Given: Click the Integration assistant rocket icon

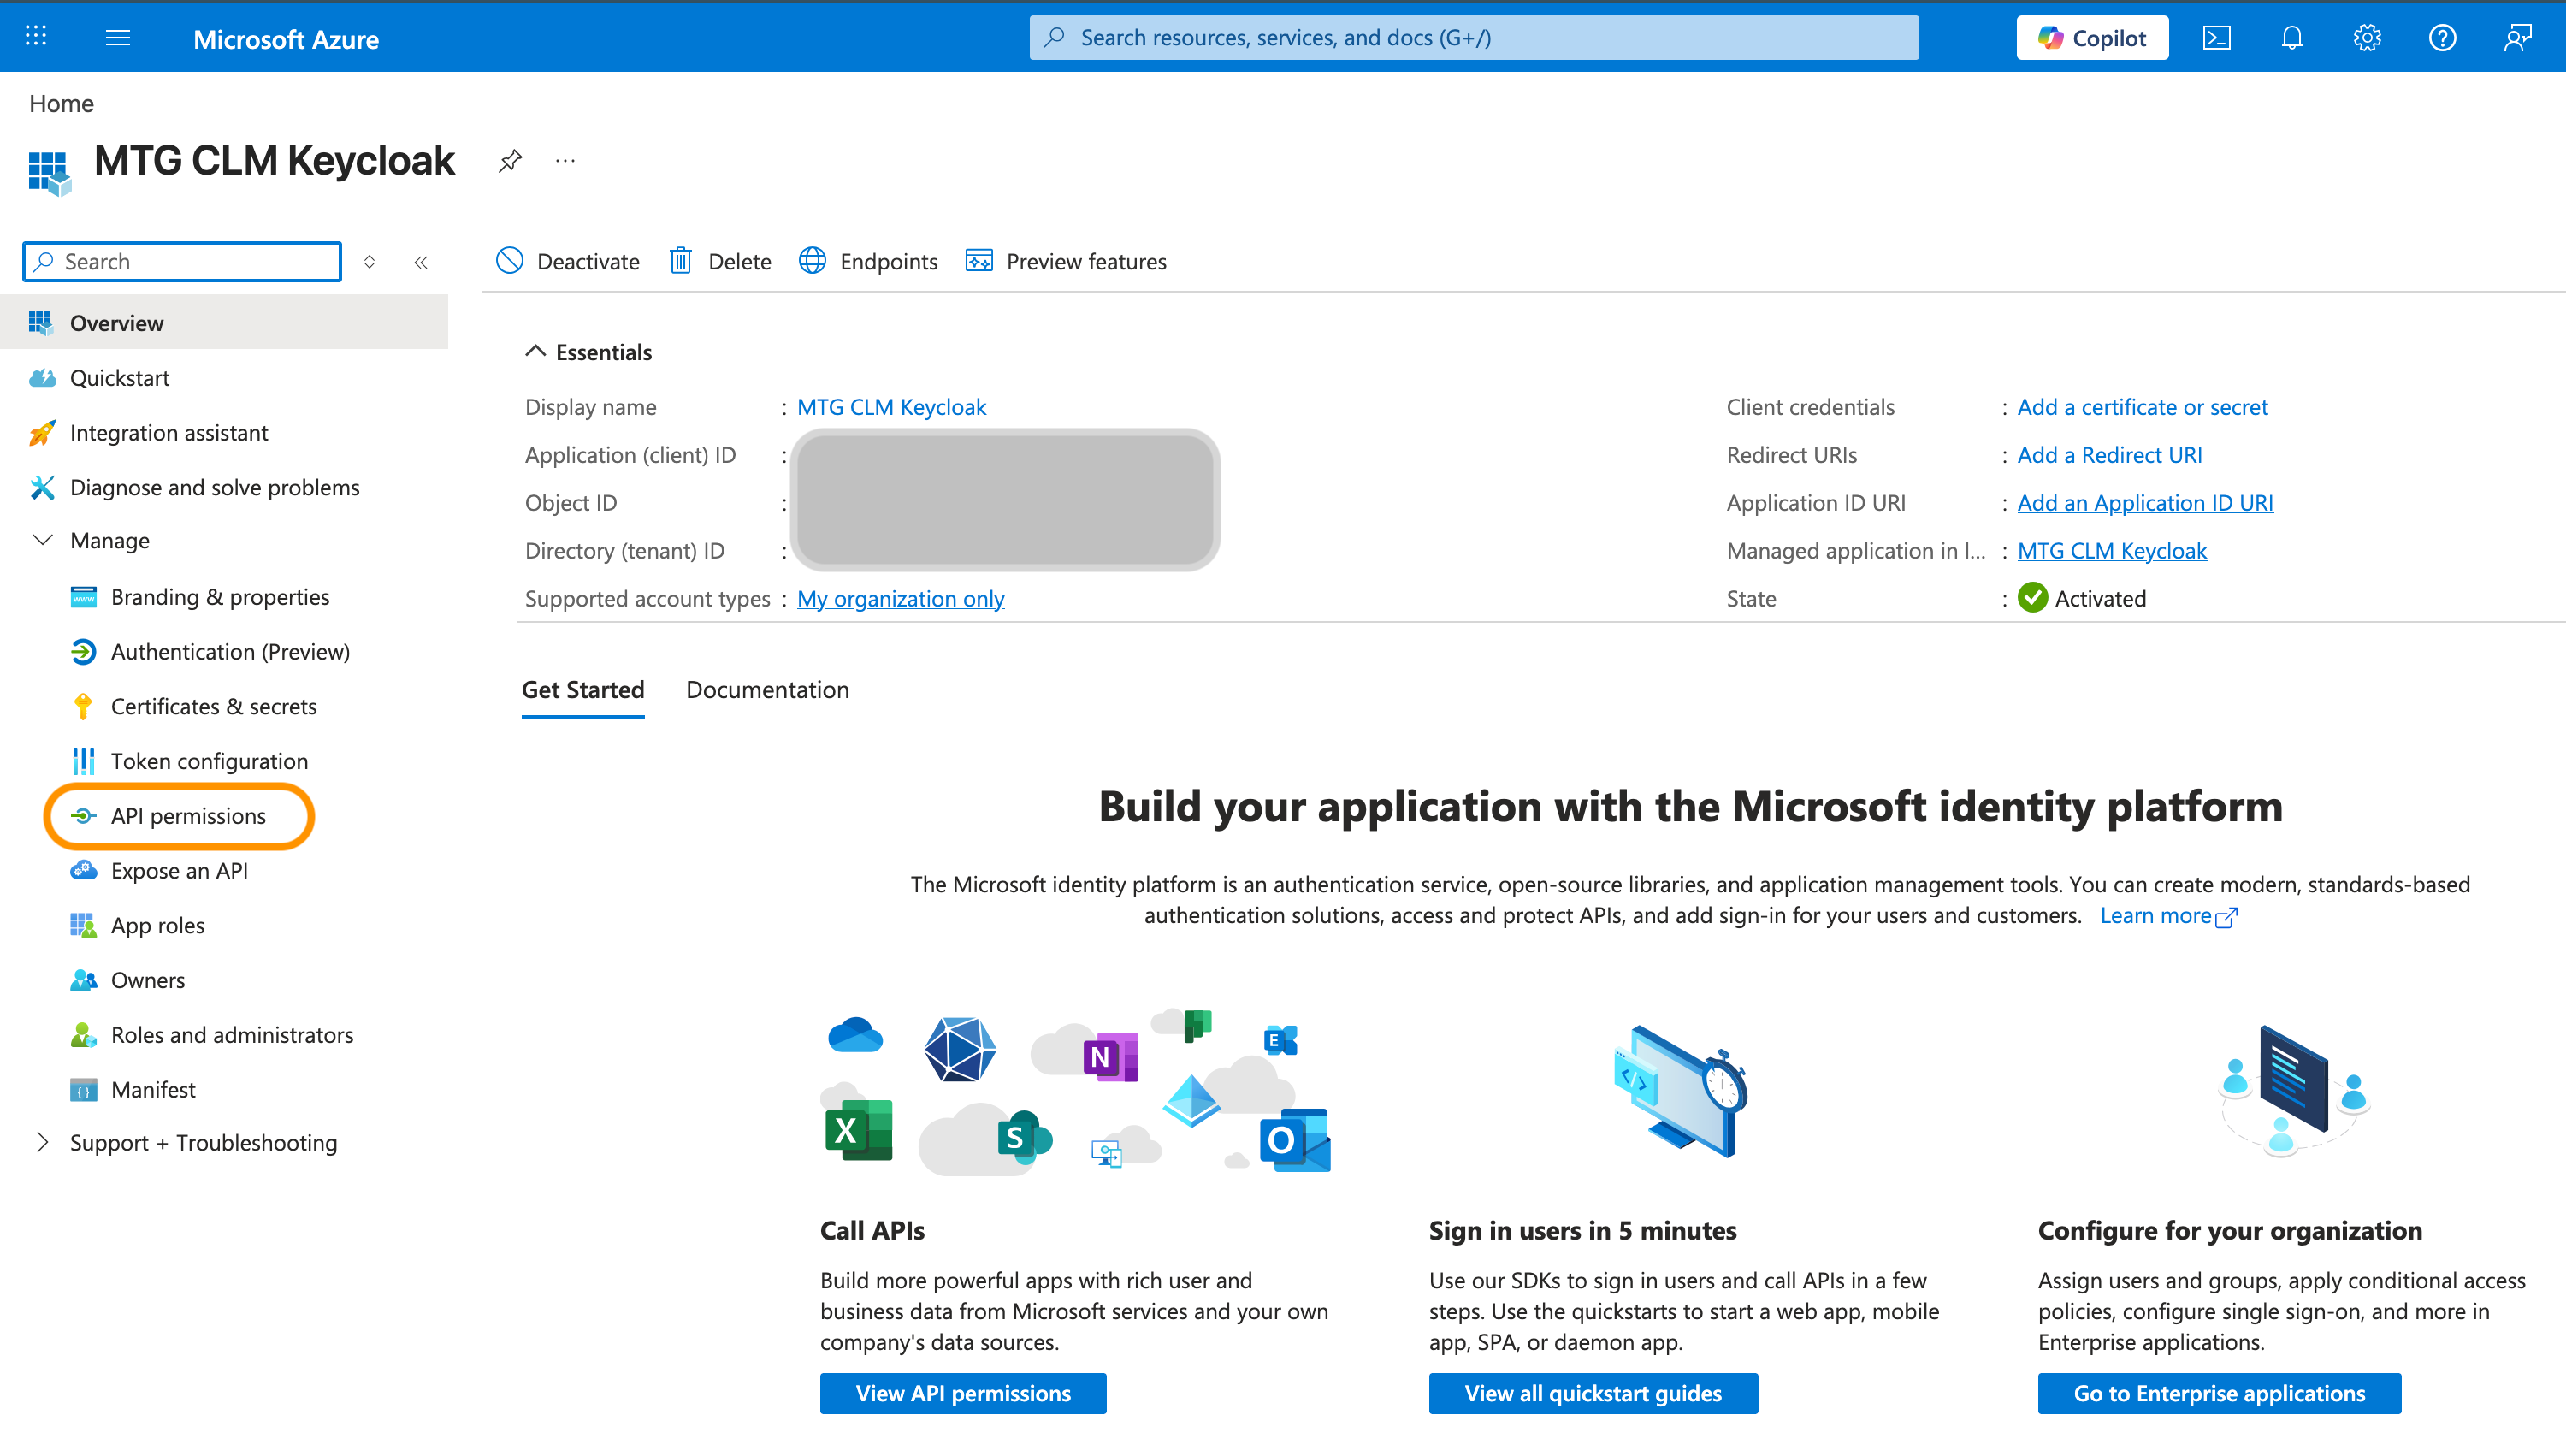Looking at the screenshot, I should click(42, 433).
